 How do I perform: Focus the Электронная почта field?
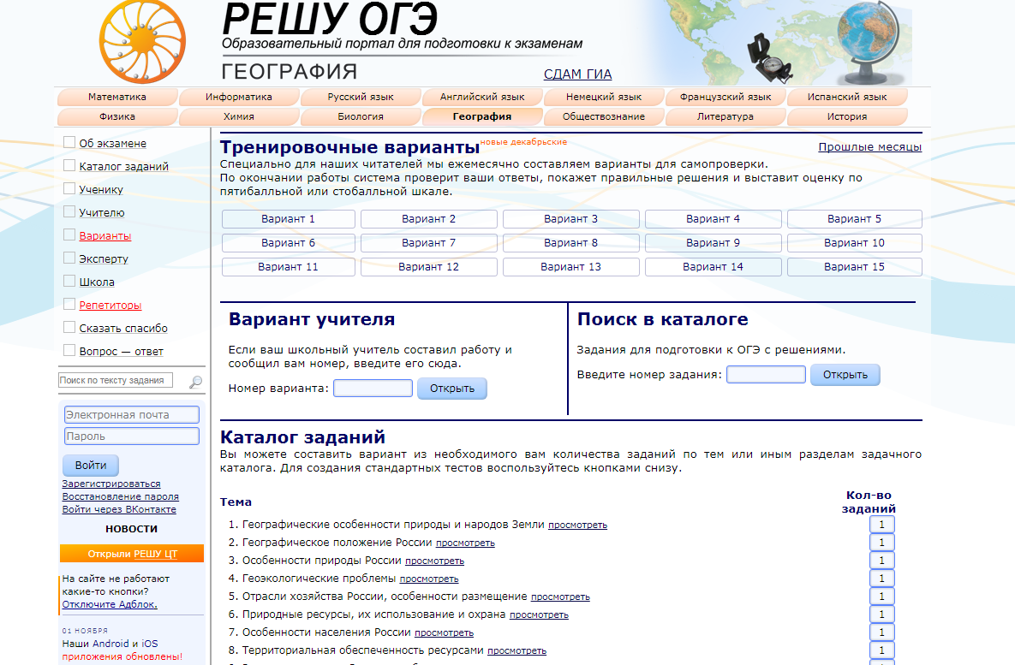(131, 414)
